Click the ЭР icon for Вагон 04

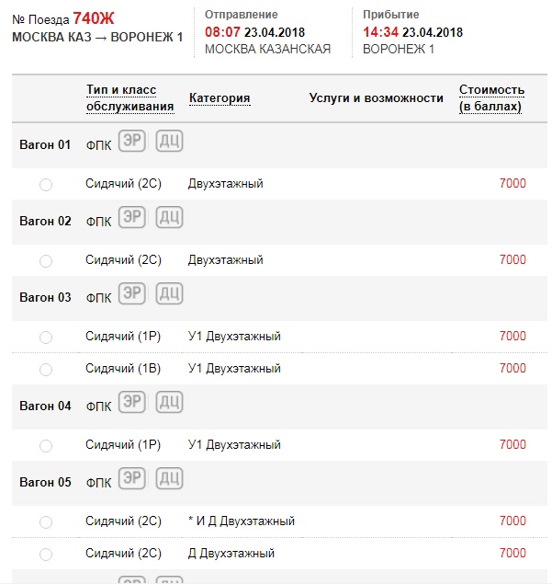pyautogui.click(x=133, y=403)
